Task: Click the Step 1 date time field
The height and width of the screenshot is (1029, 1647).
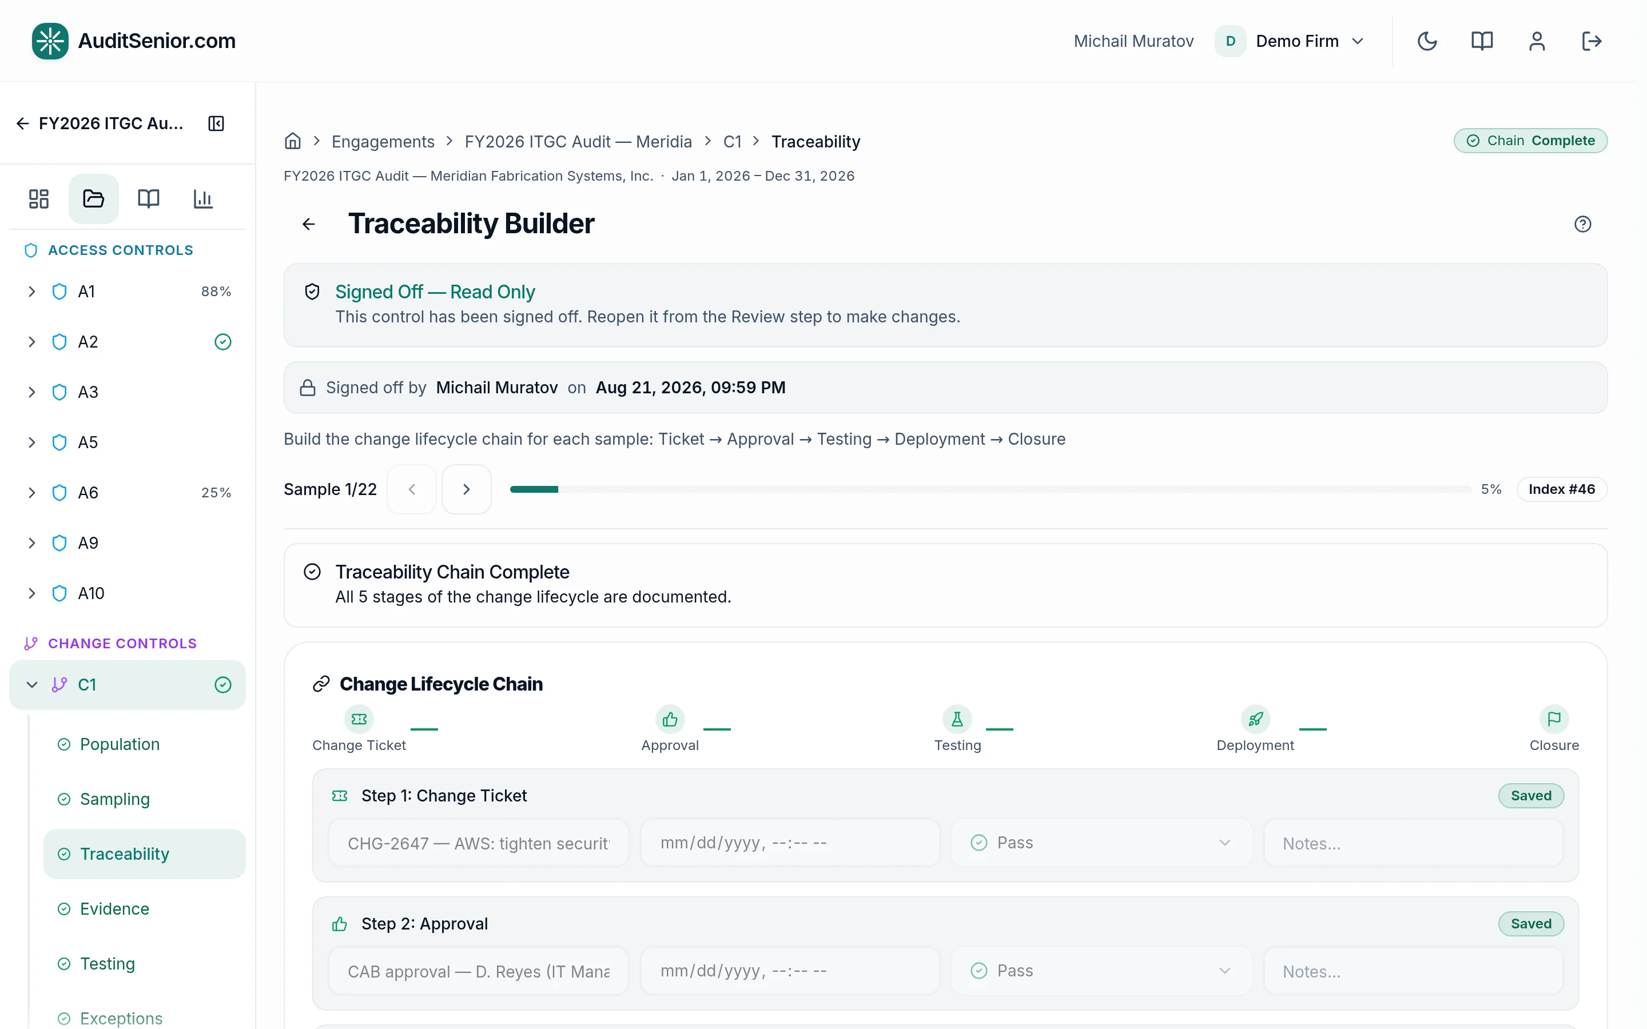Action: [790, 843]
